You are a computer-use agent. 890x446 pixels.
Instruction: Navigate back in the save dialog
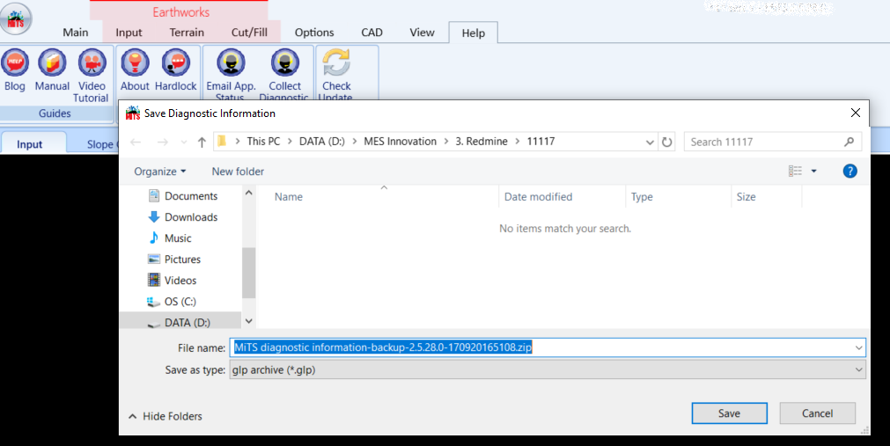coord(136,142)
